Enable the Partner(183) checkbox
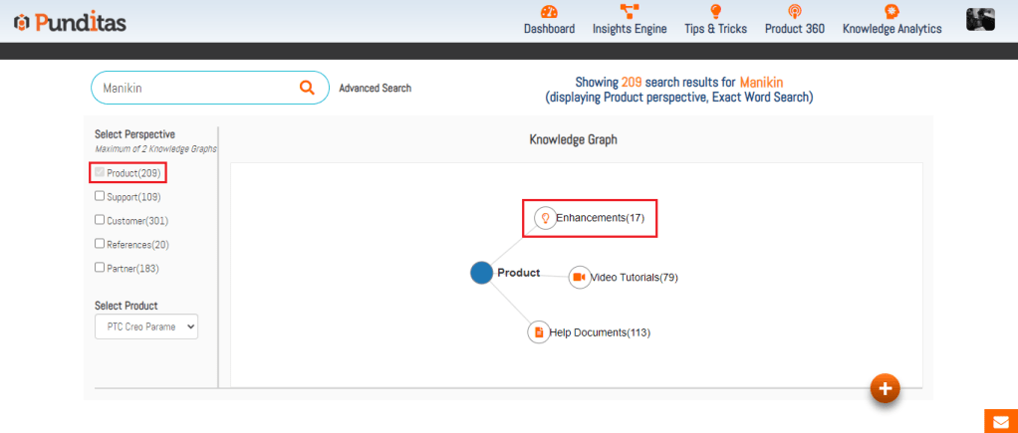1018x433 pixels. [x=100, y=268]
